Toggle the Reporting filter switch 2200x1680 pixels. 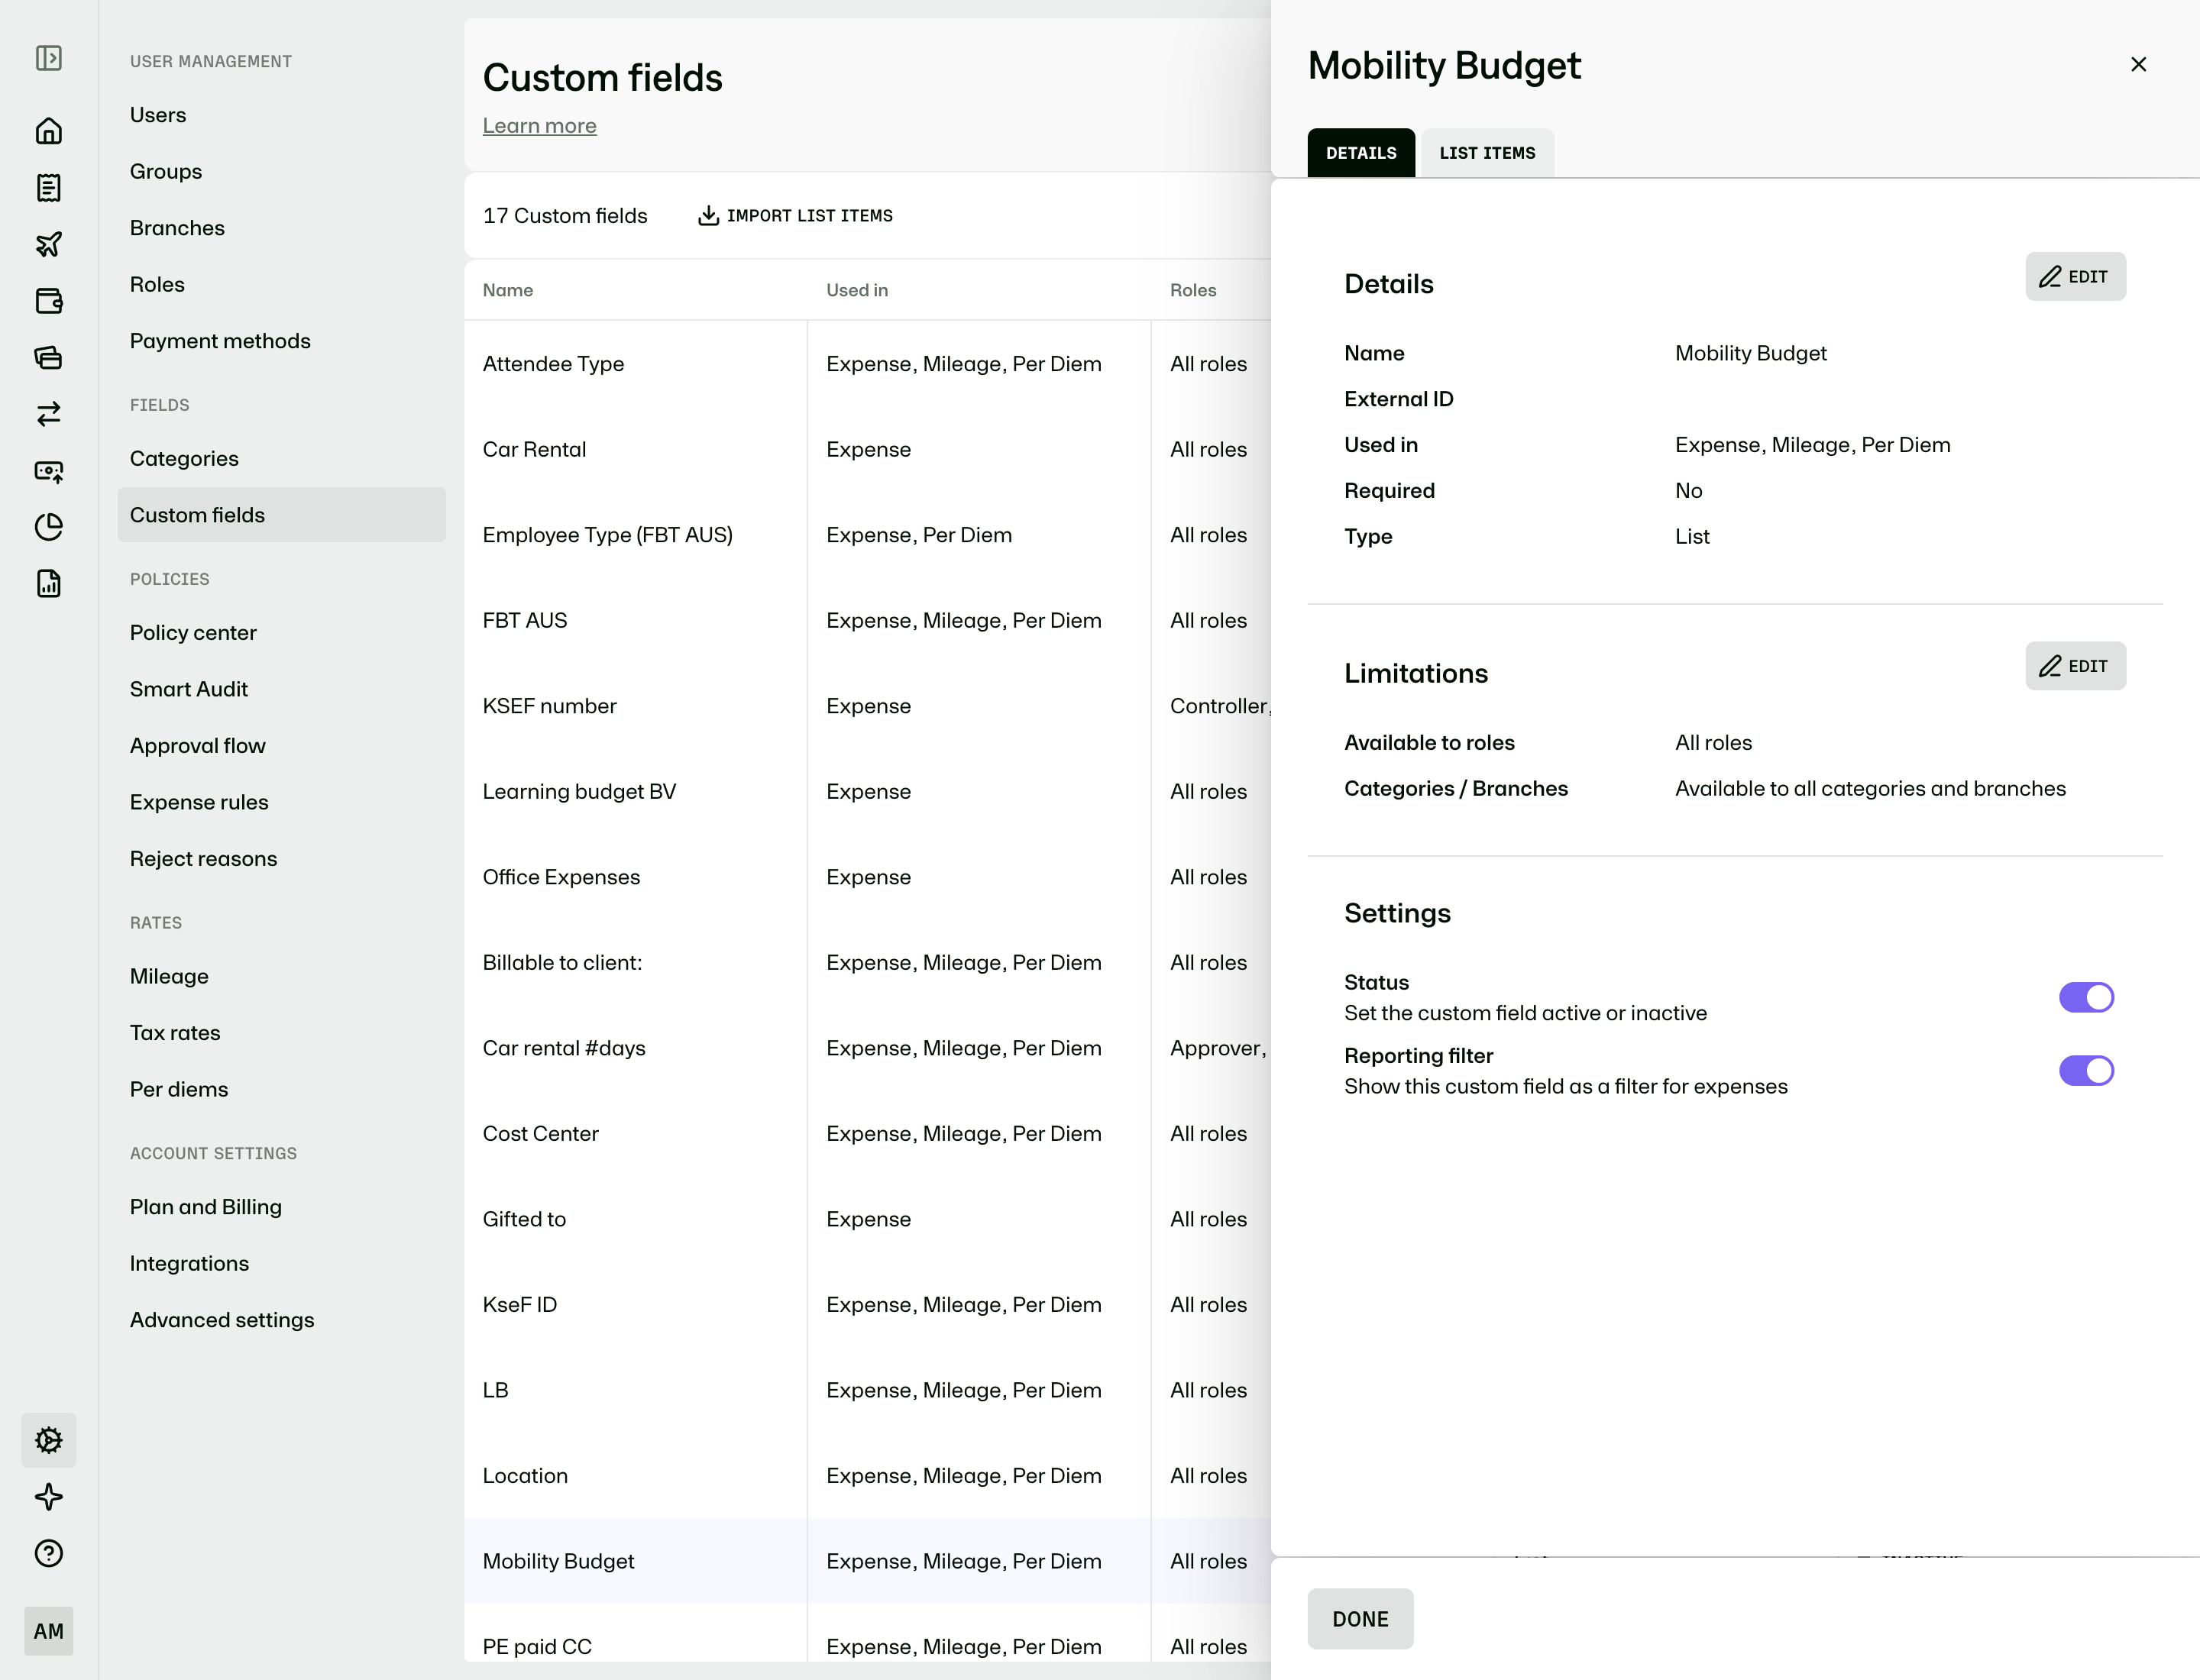2086,1071
